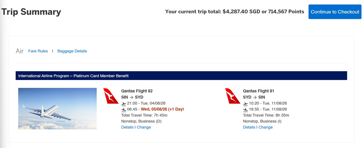Viewport: 363px width, 148px height.
Task: Change the Qantas Flight 81 selection
Action: tap(266, 127)
